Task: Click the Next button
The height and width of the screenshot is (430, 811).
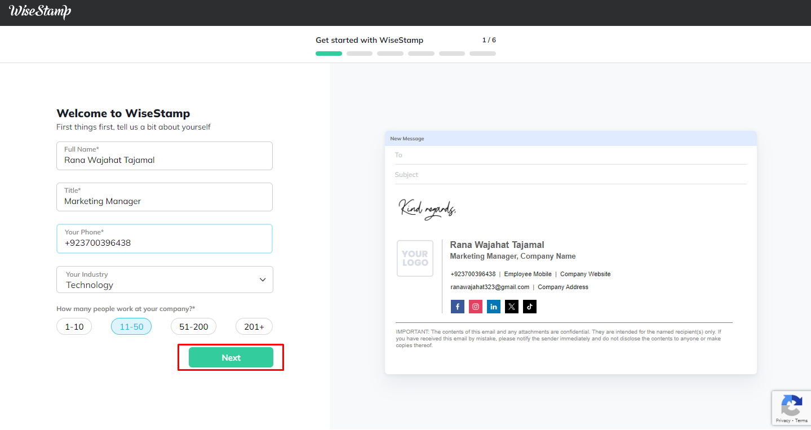Action: [x=231, y=357]
